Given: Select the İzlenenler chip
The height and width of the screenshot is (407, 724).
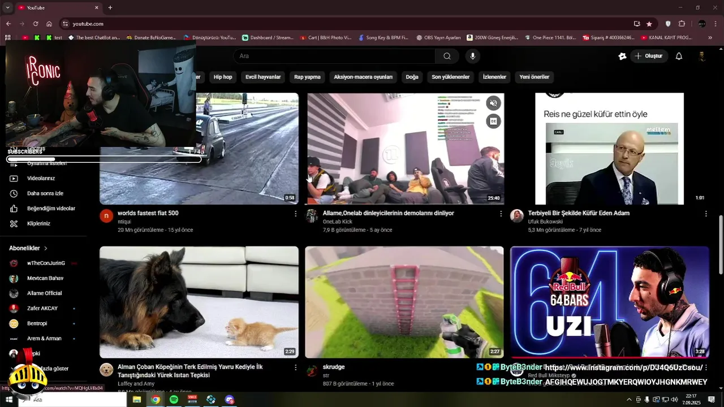Looking at the screenshot, I should pos(494,77).
